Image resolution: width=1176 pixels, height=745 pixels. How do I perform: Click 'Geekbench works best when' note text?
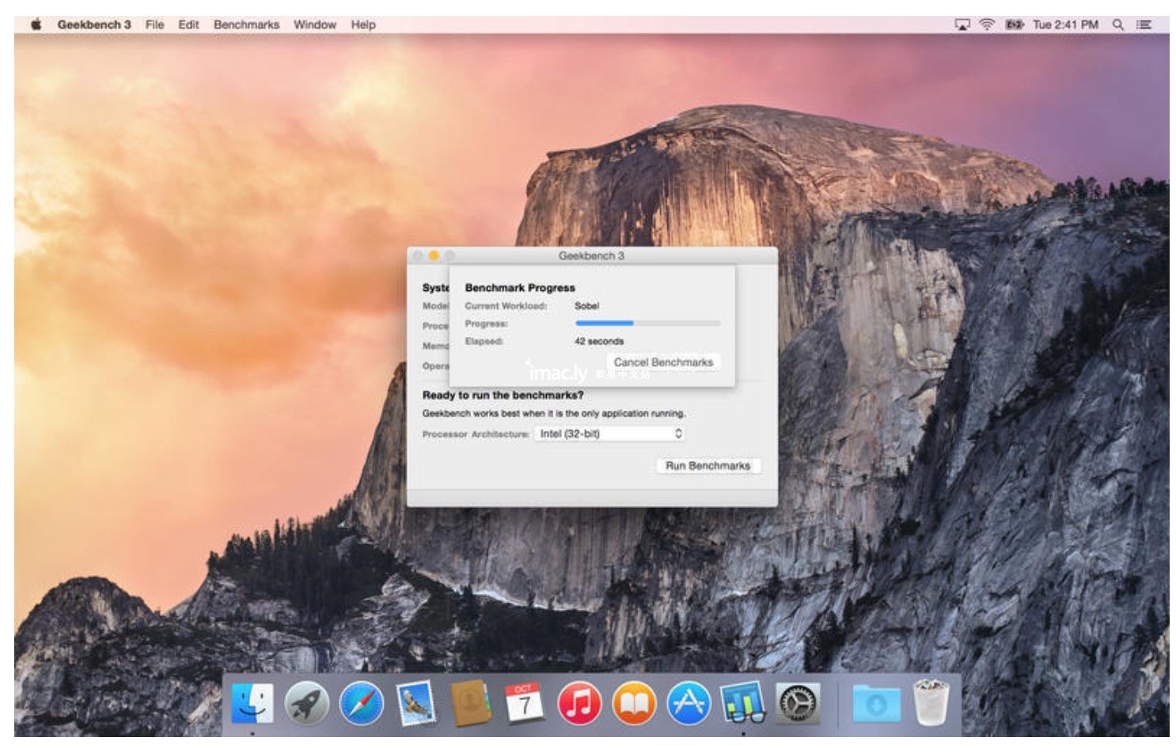coord(553,414)
